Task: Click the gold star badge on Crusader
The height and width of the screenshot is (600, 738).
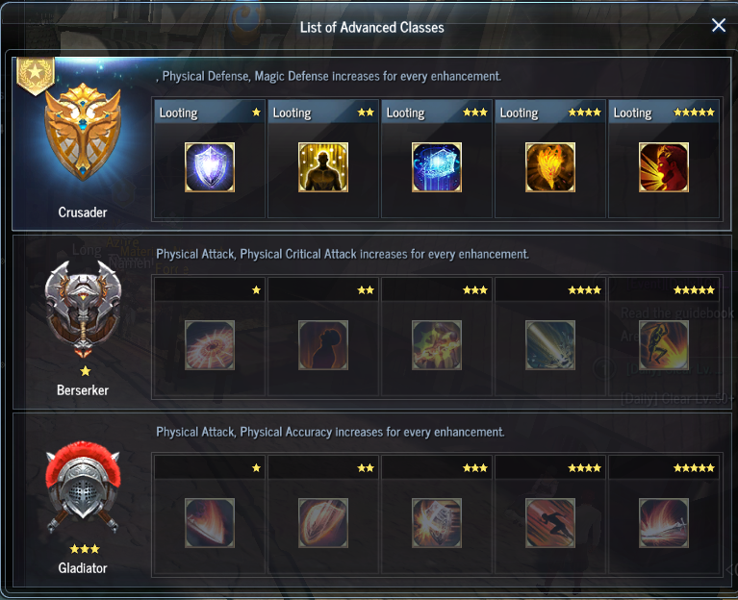Action: [x=36, y=75]
